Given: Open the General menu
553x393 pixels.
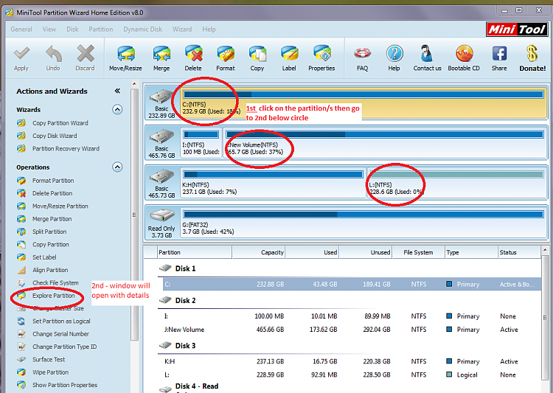Looking at the screenshot, I should (x=21, y=29).
